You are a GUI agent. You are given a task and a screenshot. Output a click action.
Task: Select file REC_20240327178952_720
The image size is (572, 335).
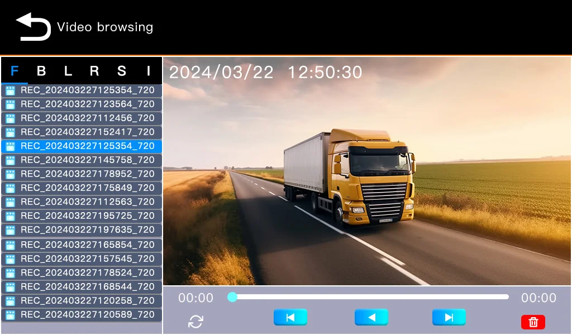82,174
